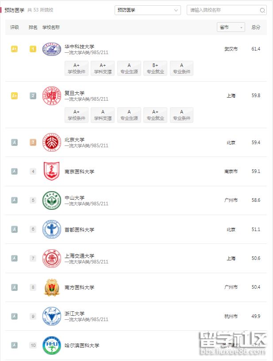Open the 预防医学 subject dropdown
This screenshot has height=361, width=273.
coord(147,10)
